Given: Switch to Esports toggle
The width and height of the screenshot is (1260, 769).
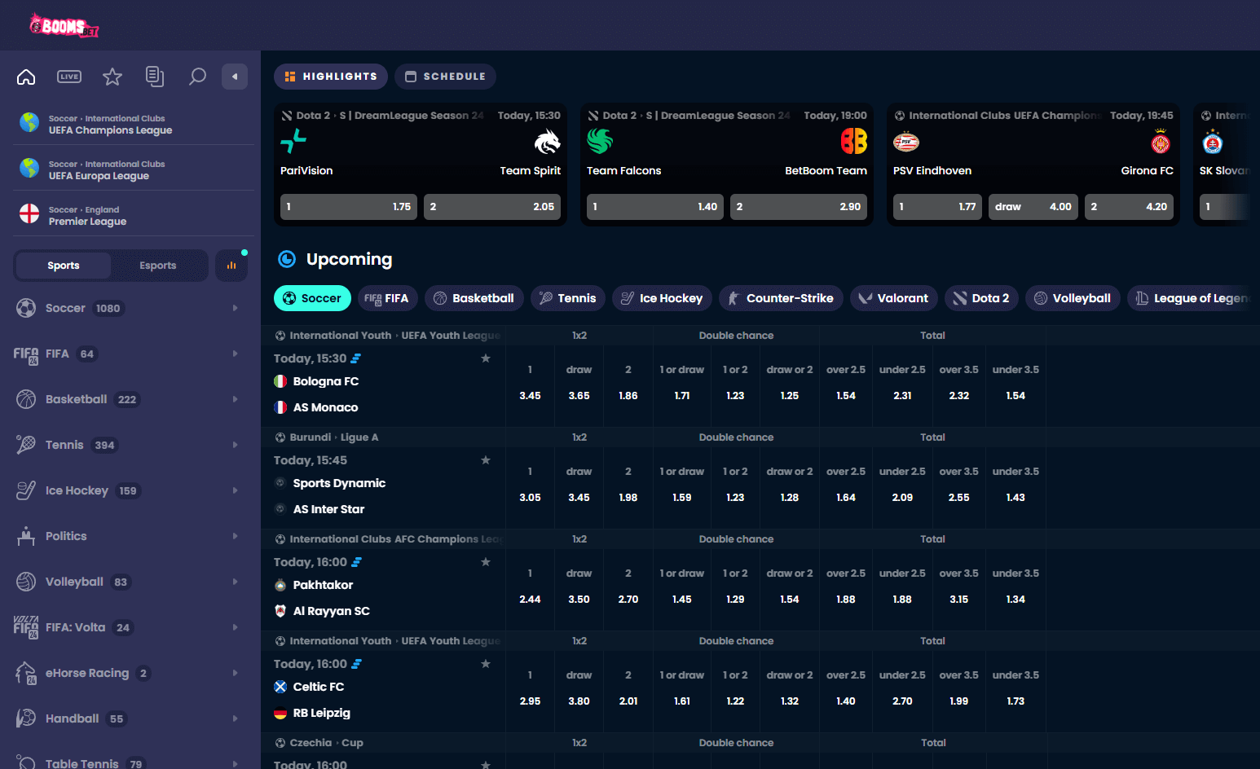Looking at the screenshot, I should pyautogui.click(x=158, y=266).
